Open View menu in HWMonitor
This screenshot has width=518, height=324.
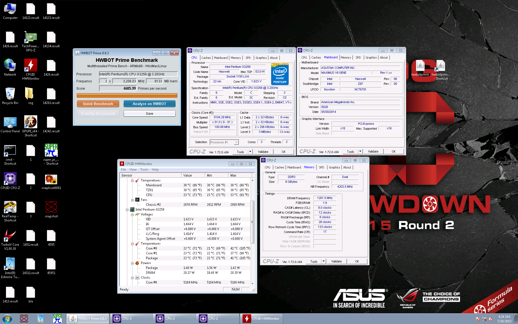tap(133, 170)
